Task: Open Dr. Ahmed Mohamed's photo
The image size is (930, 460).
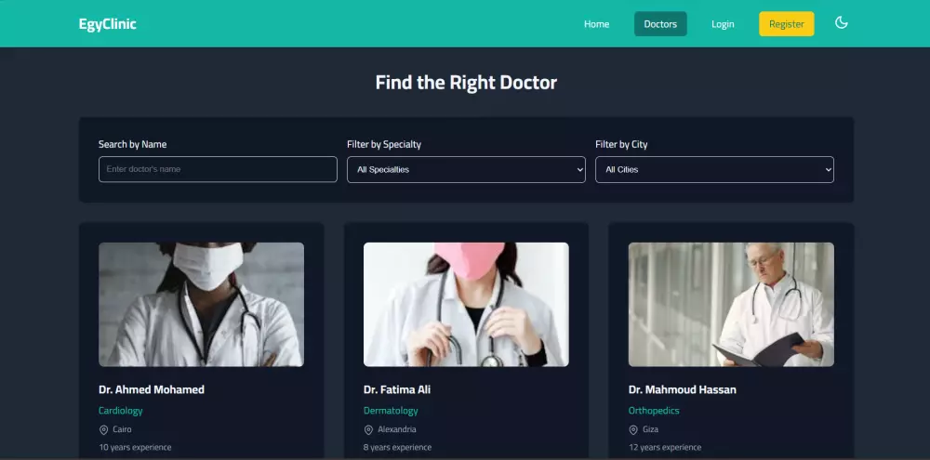Action: click(x=201, y=304)
